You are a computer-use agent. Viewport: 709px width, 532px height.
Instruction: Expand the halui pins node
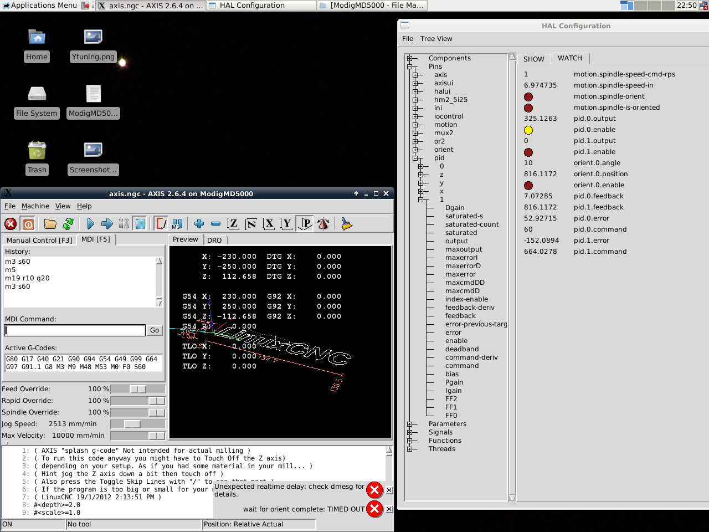coord(415,91)
